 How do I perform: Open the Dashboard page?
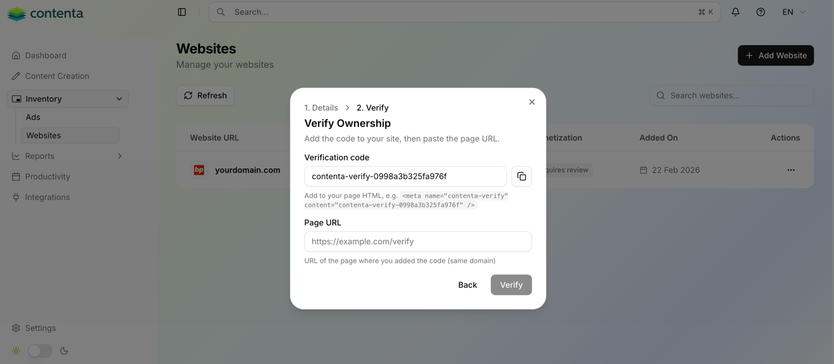coord(45,56)
